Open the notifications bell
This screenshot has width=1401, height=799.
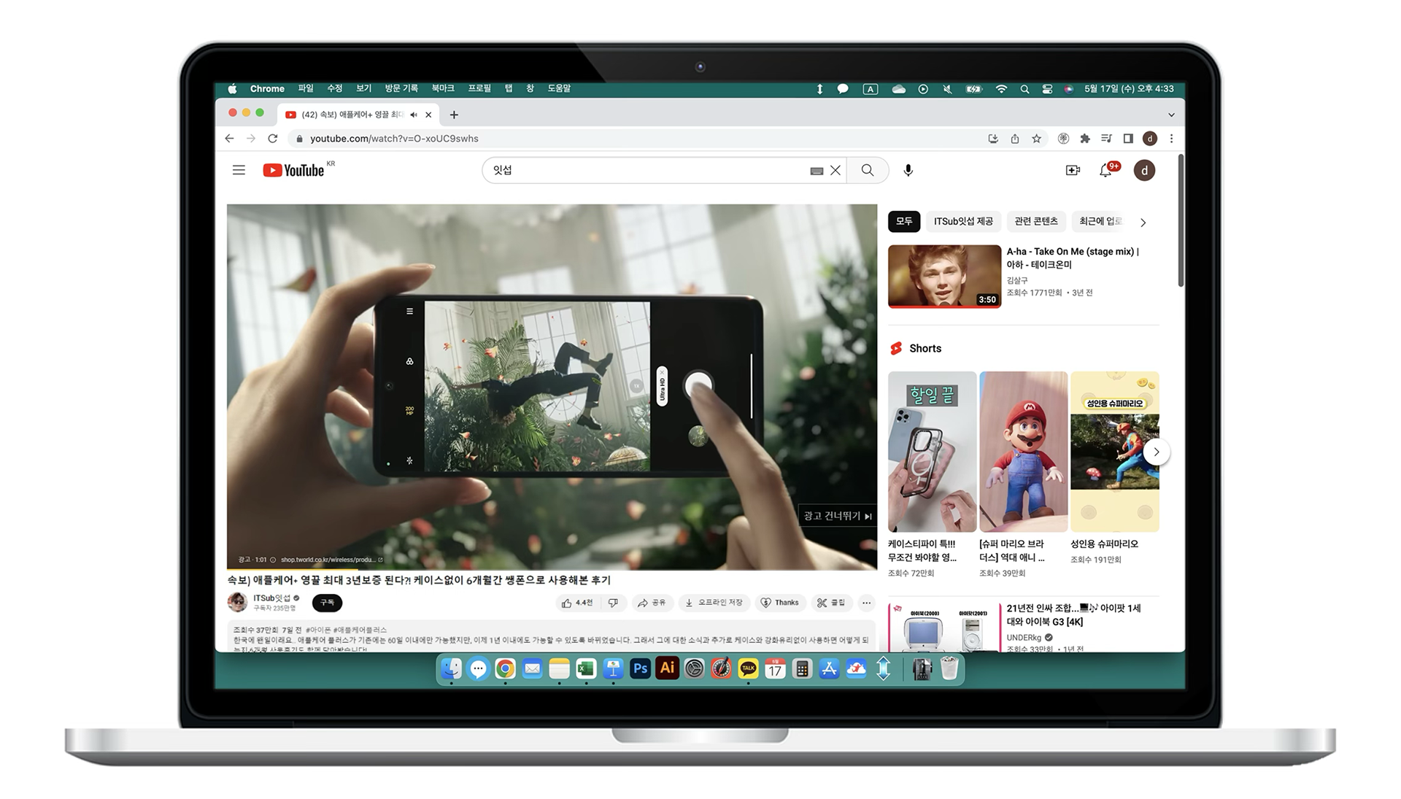1105,170
